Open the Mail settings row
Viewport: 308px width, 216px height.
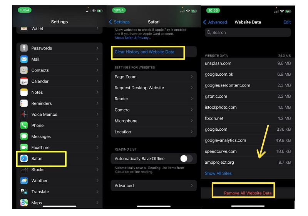tap(60, 59)
